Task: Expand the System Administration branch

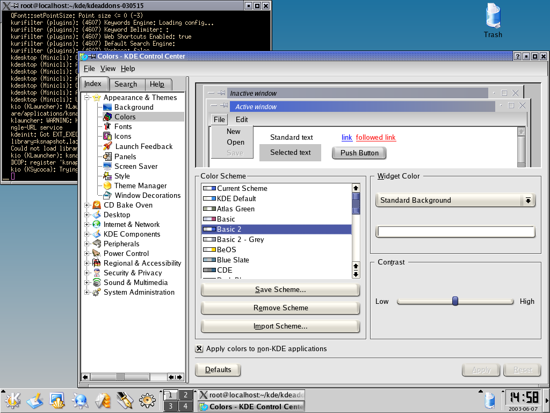Action: [x=87, y=292]
